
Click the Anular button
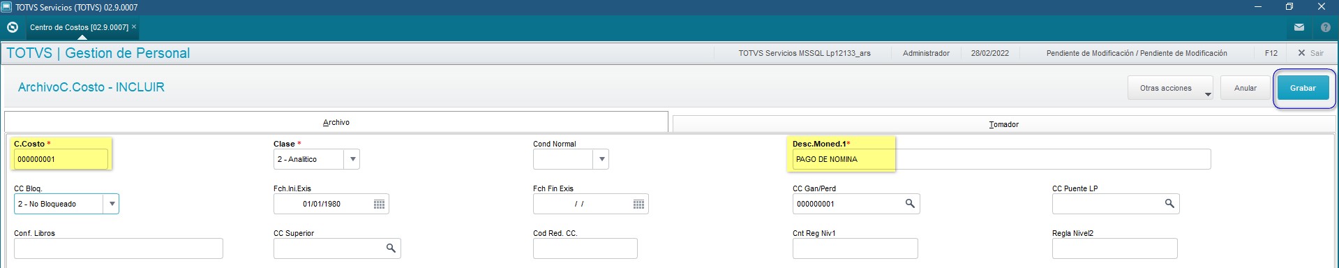click(x=1246, y=88)
